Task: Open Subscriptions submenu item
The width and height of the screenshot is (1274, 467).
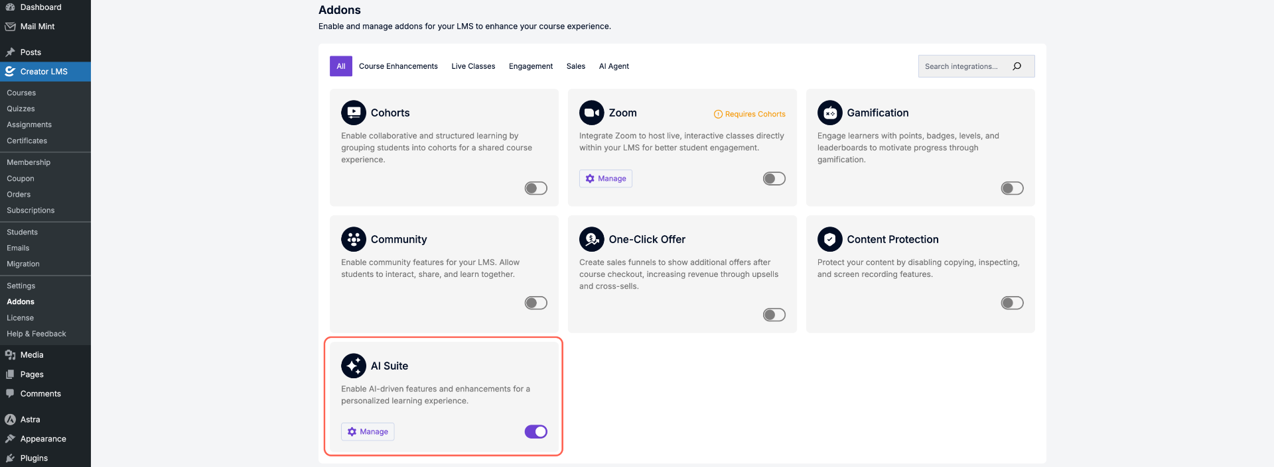Action: point(31,211)
